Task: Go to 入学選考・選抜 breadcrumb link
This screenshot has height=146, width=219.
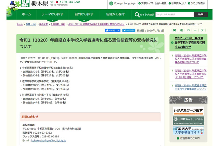Action: click(x=58, y=24)
